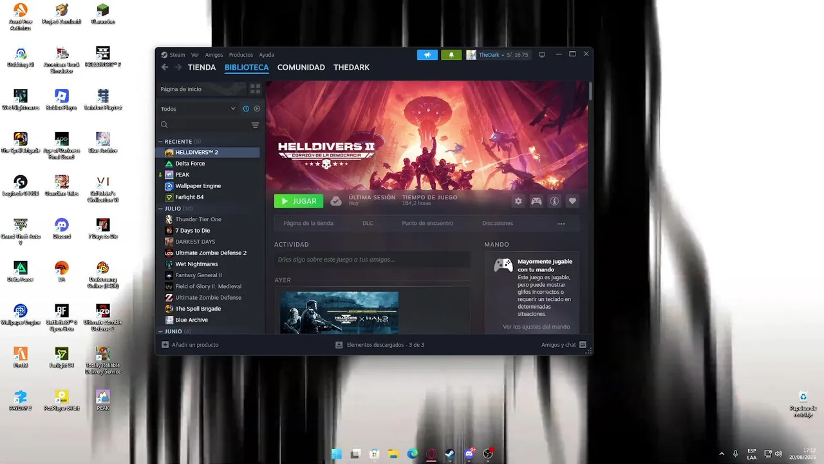Click Elementos descargados status text
The width and height of the screenshot is (824, 464).
click(x=386, y=345)
